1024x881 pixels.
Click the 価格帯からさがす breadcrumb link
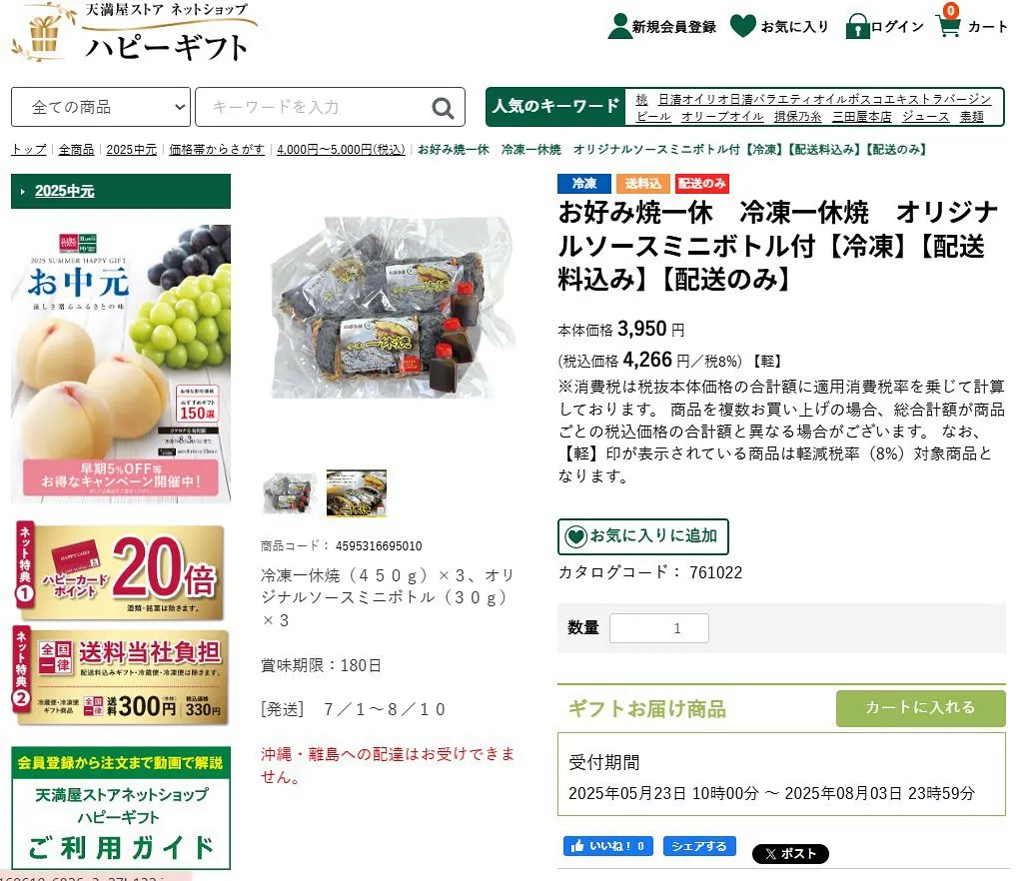[x=216, y=150]
